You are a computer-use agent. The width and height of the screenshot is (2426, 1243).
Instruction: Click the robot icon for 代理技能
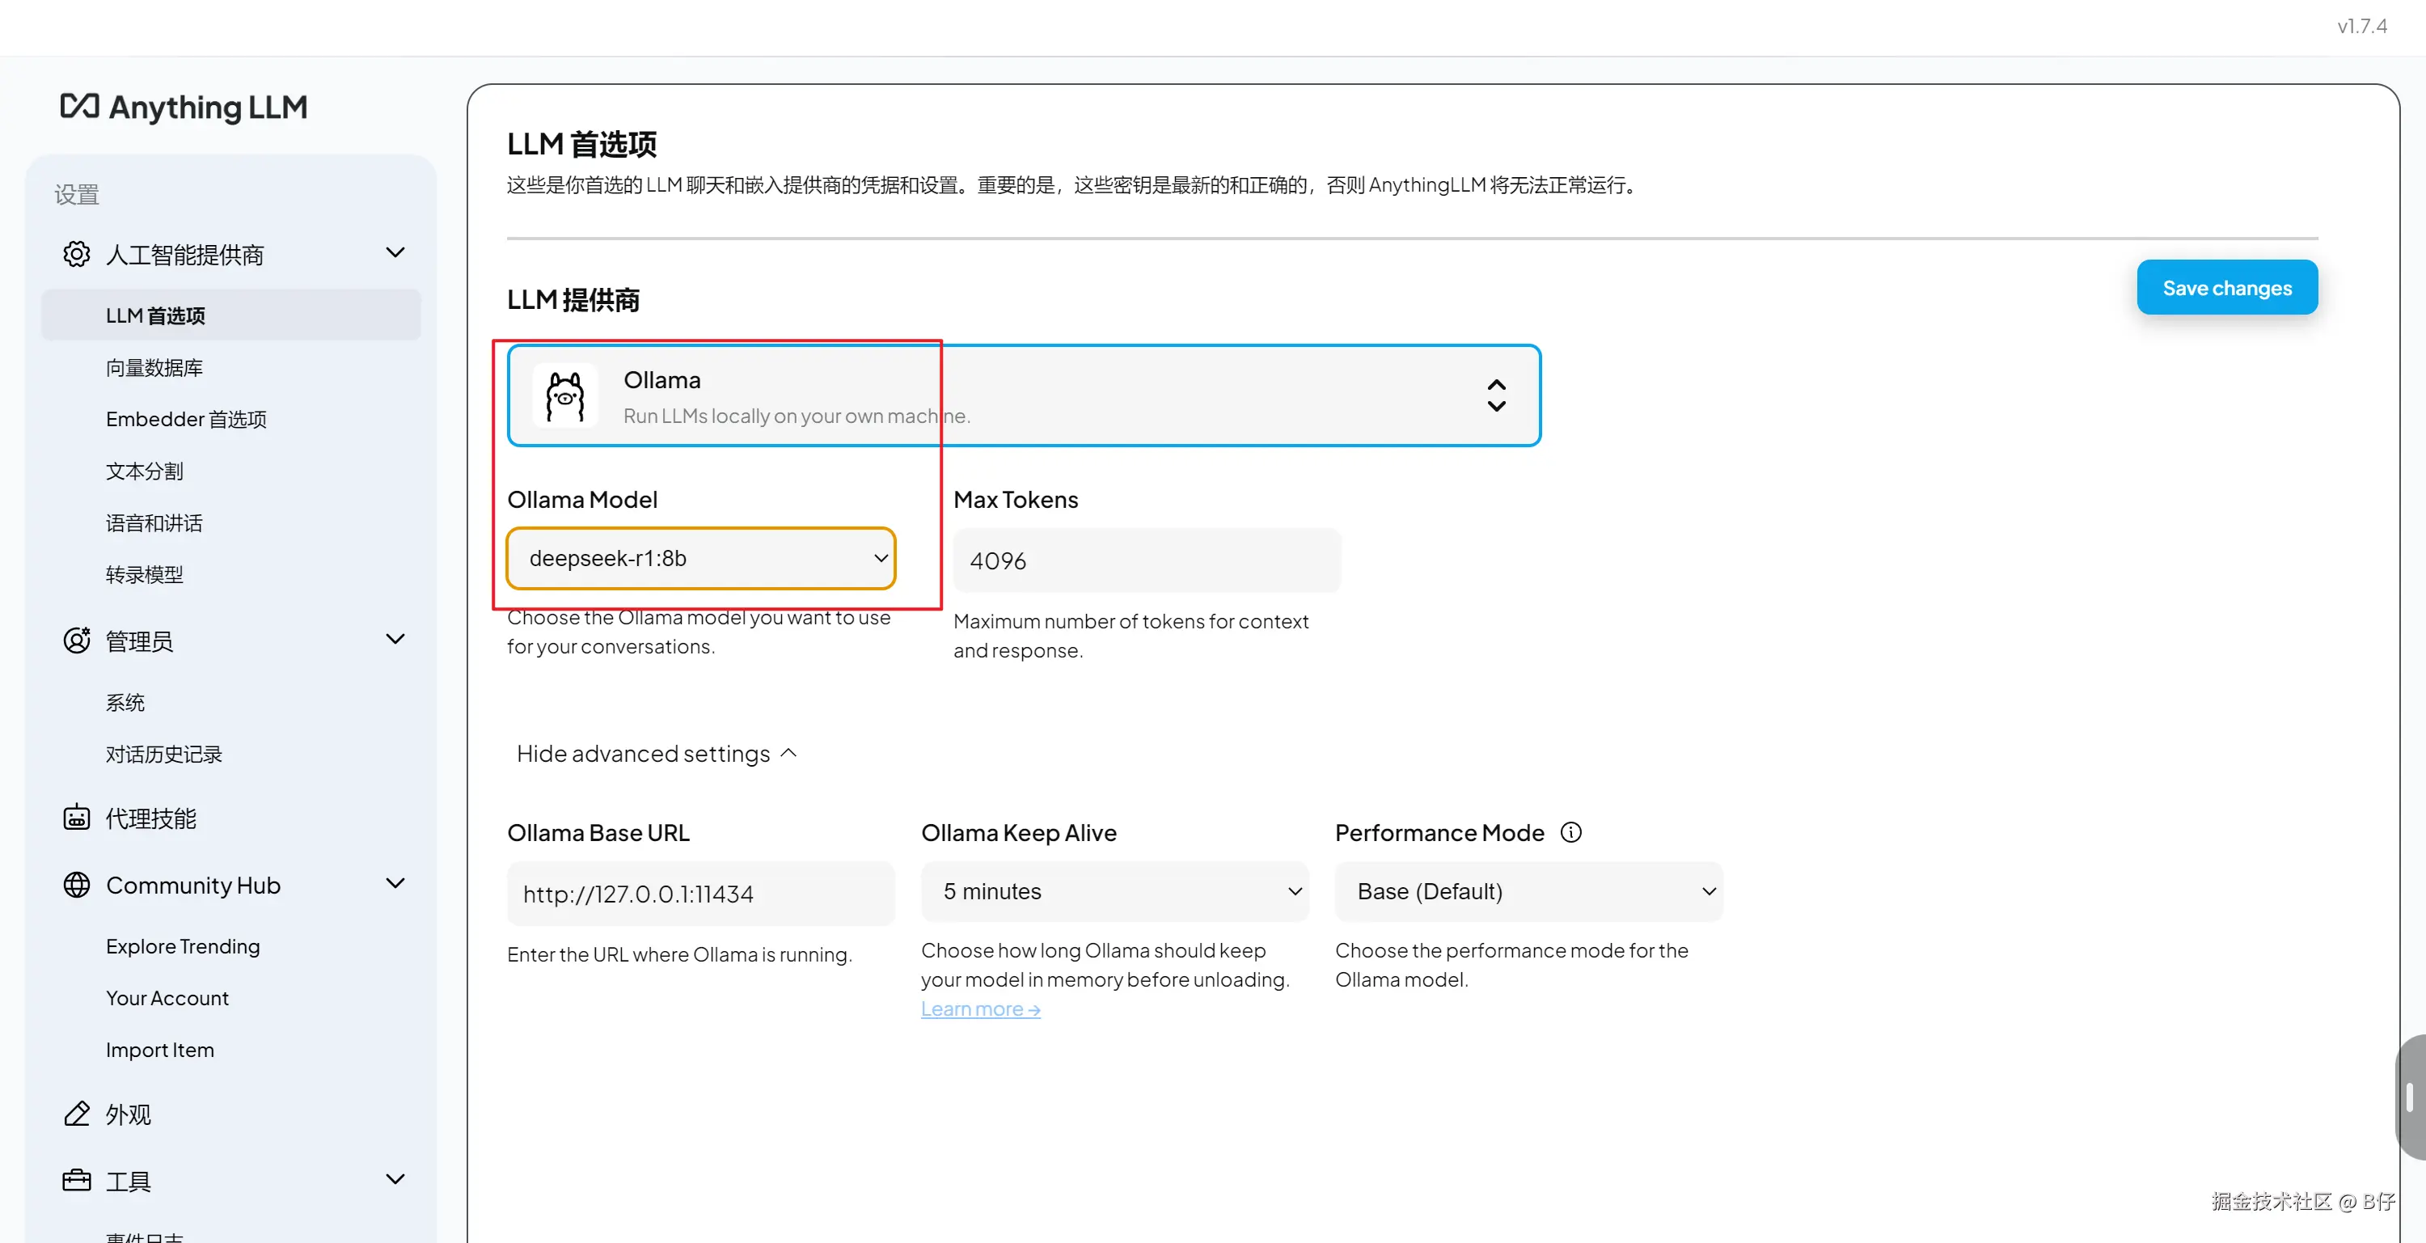coord(76,818)
